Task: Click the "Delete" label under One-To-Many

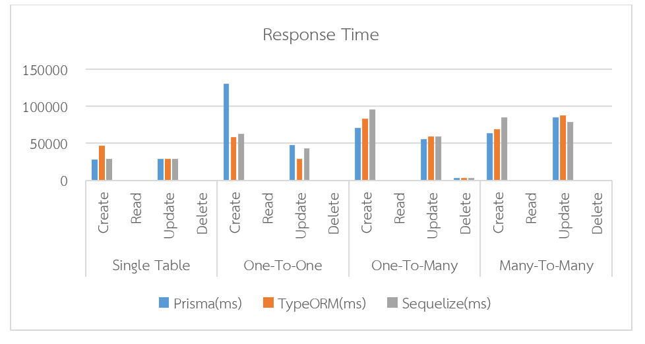Action: pos(466,213)
